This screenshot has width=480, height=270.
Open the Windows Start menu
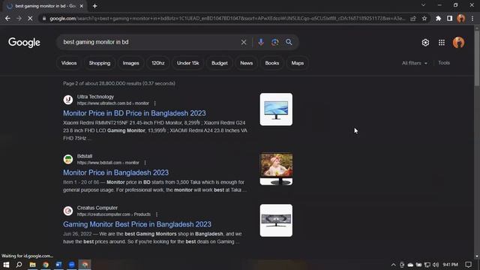coord(6,265)
